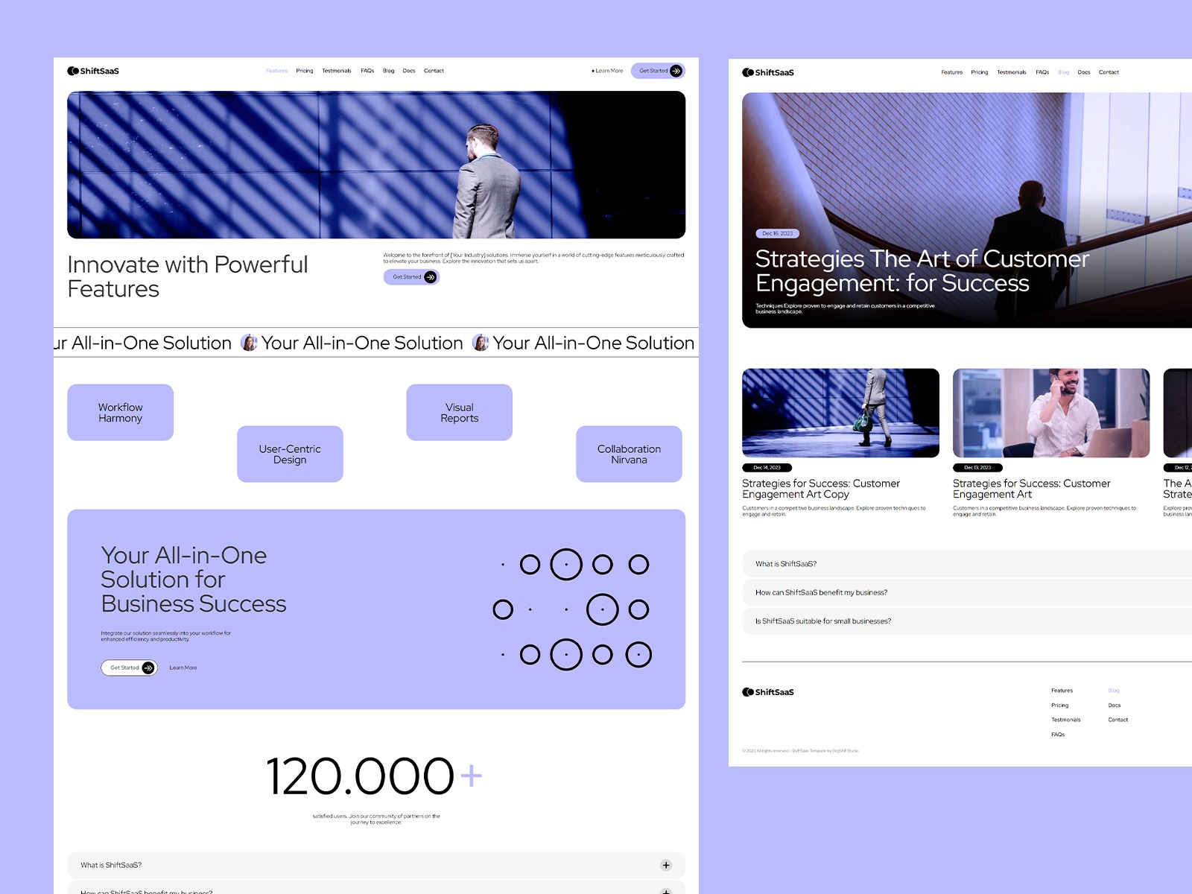
Task: Click Get Started in the Business Success banner
Action: coord(129,668)
